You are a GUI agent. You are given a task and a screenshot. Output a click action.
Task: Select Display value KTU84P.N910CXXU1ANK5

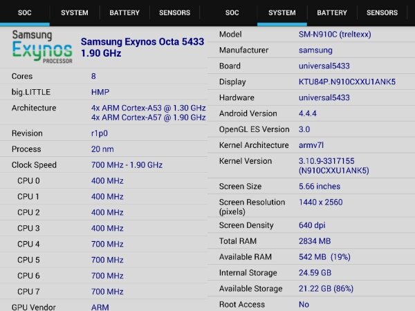[x=347, y=82]
